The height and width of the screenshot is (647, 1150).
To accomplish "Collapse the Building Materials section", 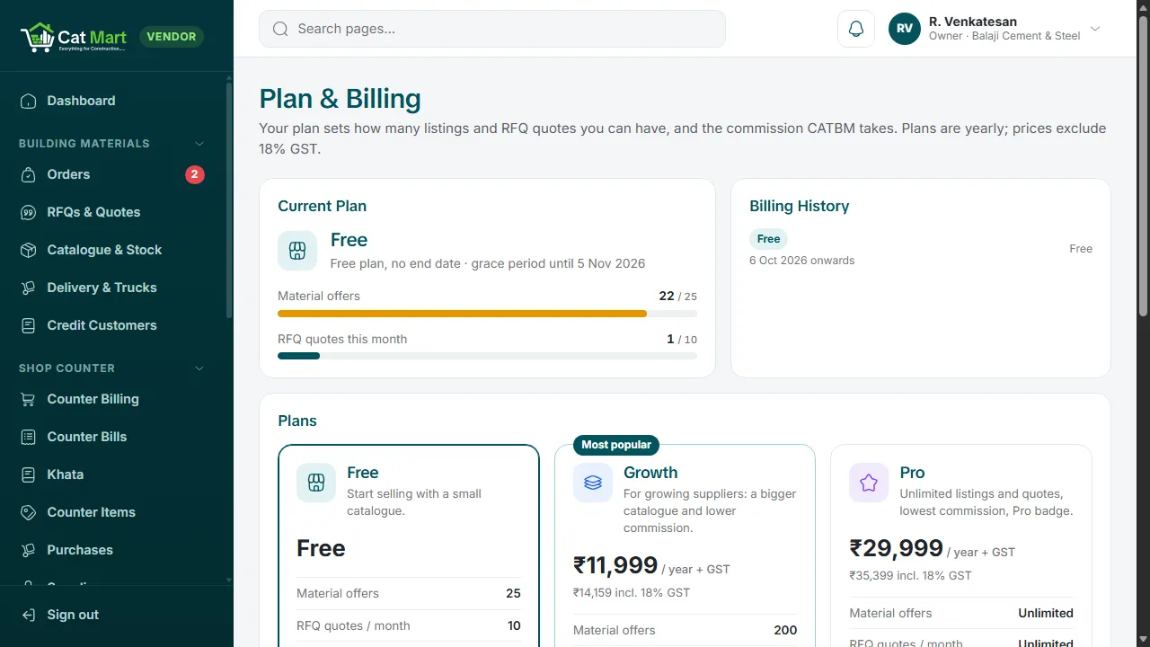I will point(199,144).
